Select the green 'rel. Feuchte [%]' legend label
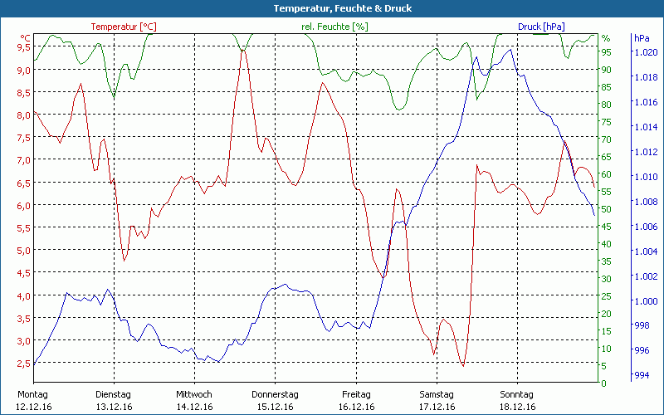Viewport: 664px width, 415px height. [334, 27]
